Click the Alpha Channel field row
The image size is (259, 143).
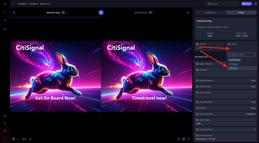tap(211, 64)
